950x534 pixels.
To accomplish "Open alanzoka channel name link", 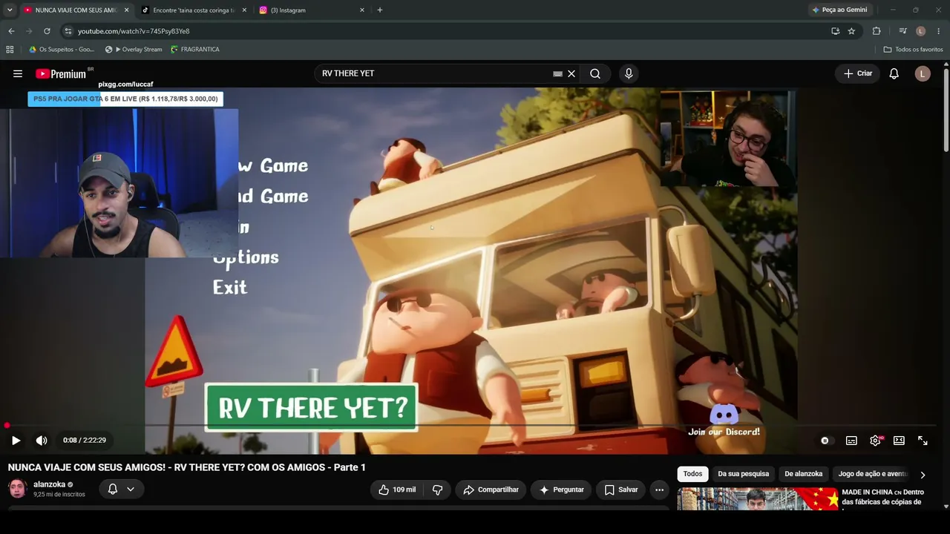I will (x=49, y=484).
